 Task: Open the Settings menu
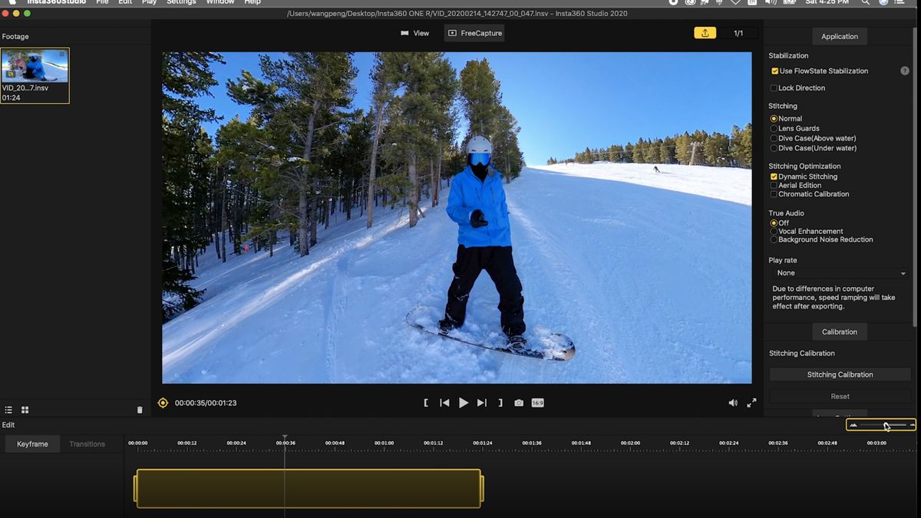click(x=181, y=2)
